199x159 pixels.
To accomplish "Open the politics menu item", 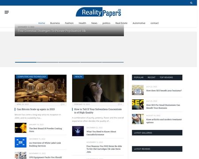I will pos(106,23).
